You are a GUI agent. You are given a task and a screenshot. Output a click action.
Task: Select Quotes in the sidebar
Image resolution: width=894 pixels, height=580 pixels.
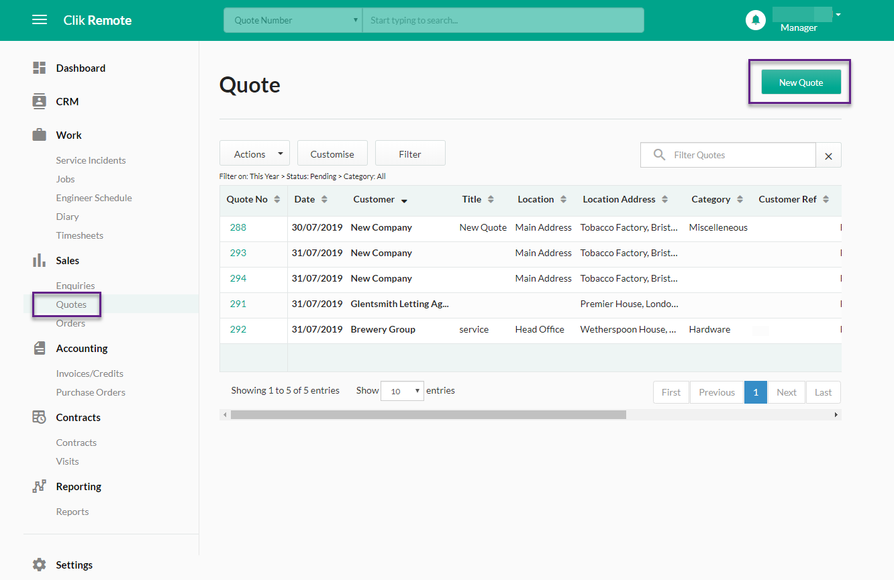click(x=71, y=304)
